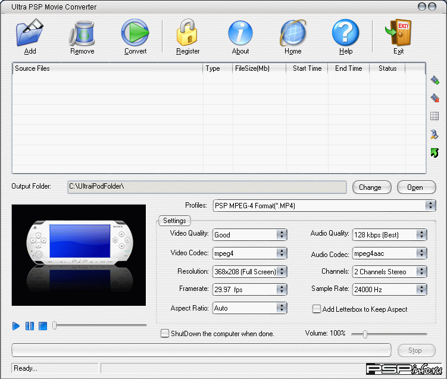Click the add film clip icon with green plus

coord(435,80)
